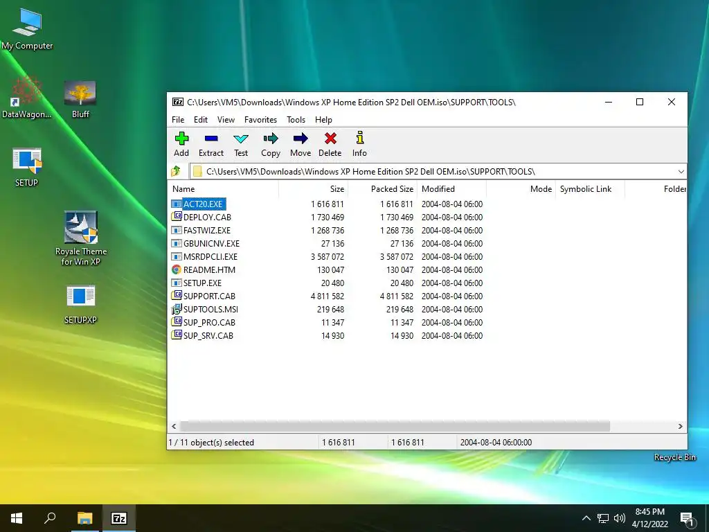Select Royale Theme for Win XP icon

(81, 238)
